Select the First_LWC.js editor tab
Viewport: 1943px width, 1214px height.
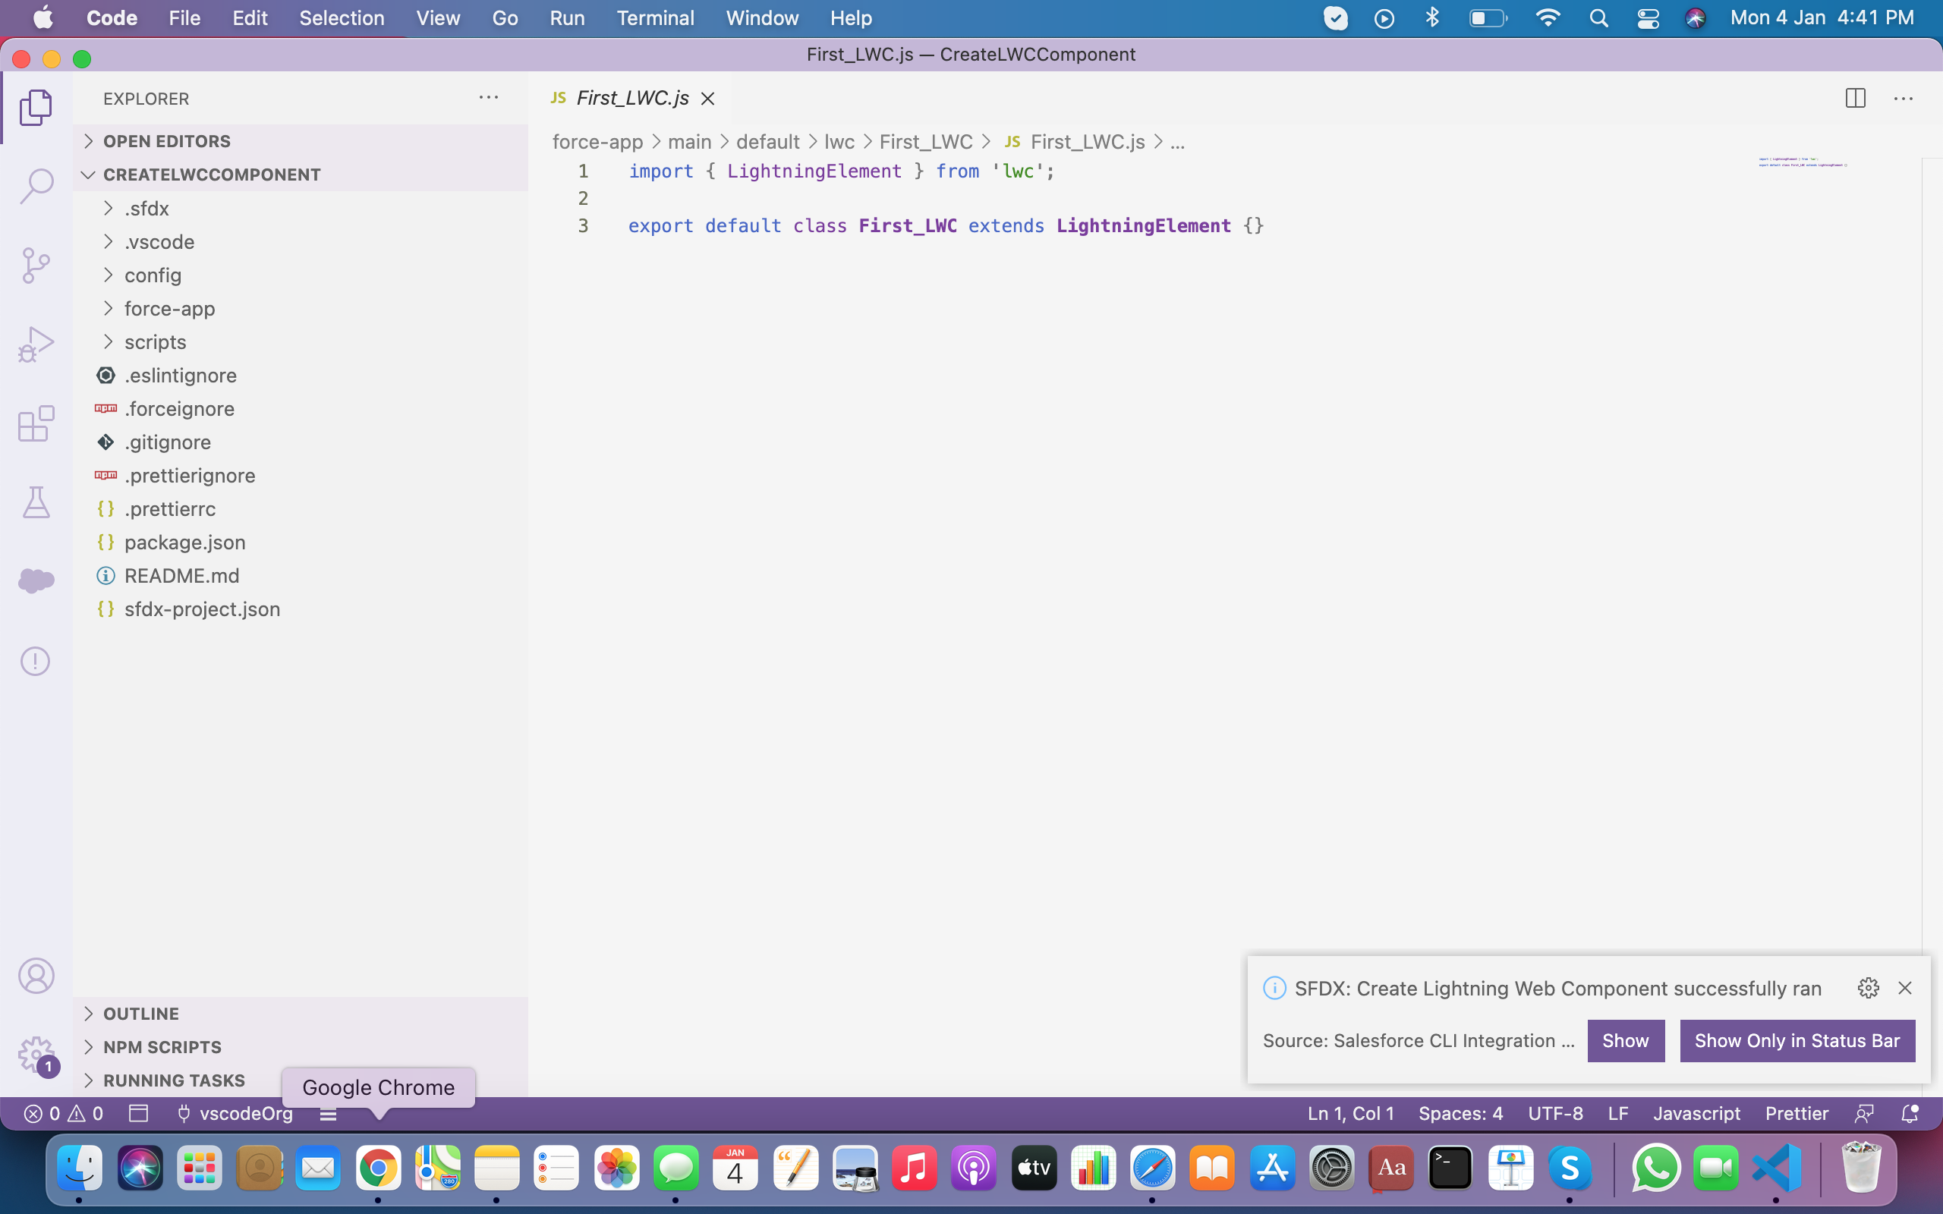click(x=632, y=98)
